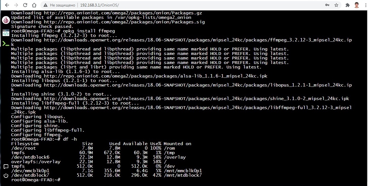Go forward with browser forward arrow
368x186 pixels.
pos(16,5)
